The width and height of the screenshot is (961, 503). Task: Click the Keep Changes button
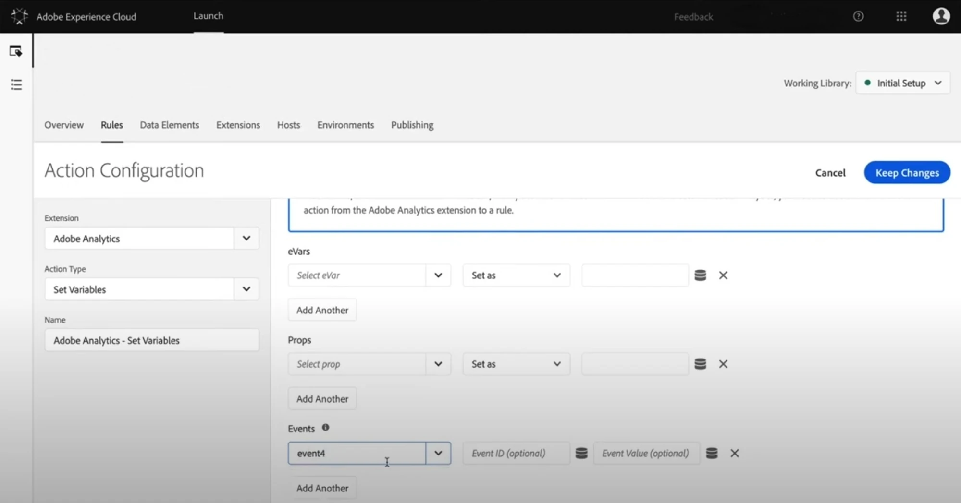click(x=907, y=173)
